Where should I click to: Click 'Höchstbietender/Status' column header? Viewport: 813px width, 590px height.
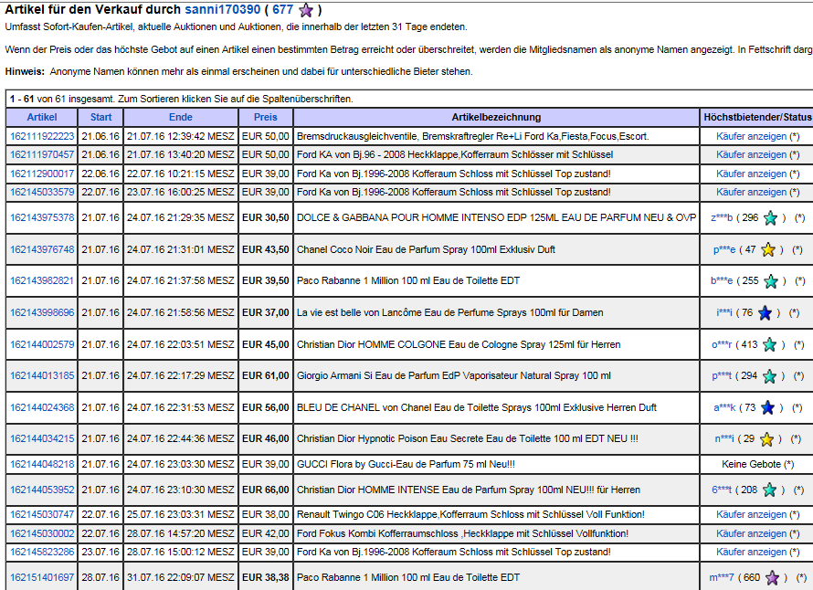click(x=757, y=117)
